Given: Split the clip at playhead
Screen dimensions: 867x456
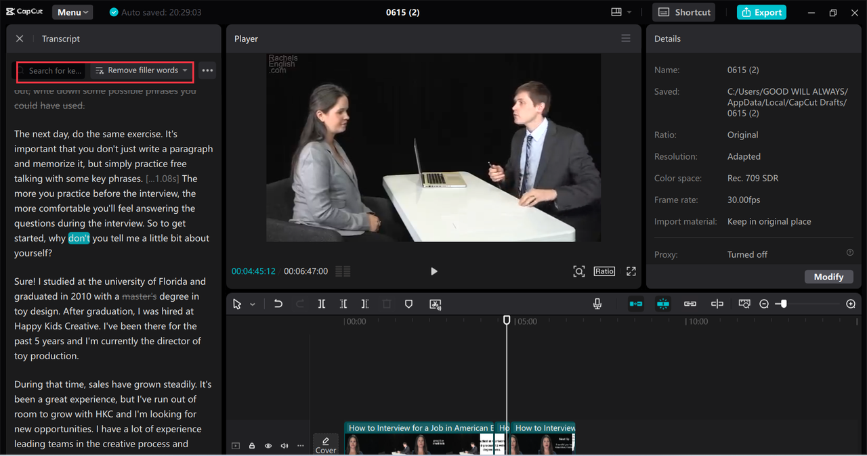Looking at the screenshot, I should click(322, 304).
